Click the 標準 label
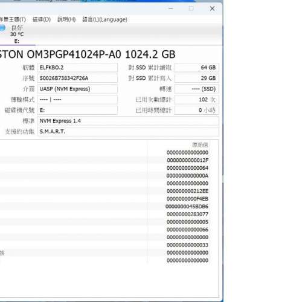Image resolution: width=302 pixels, height=302 pixels. 28,121
